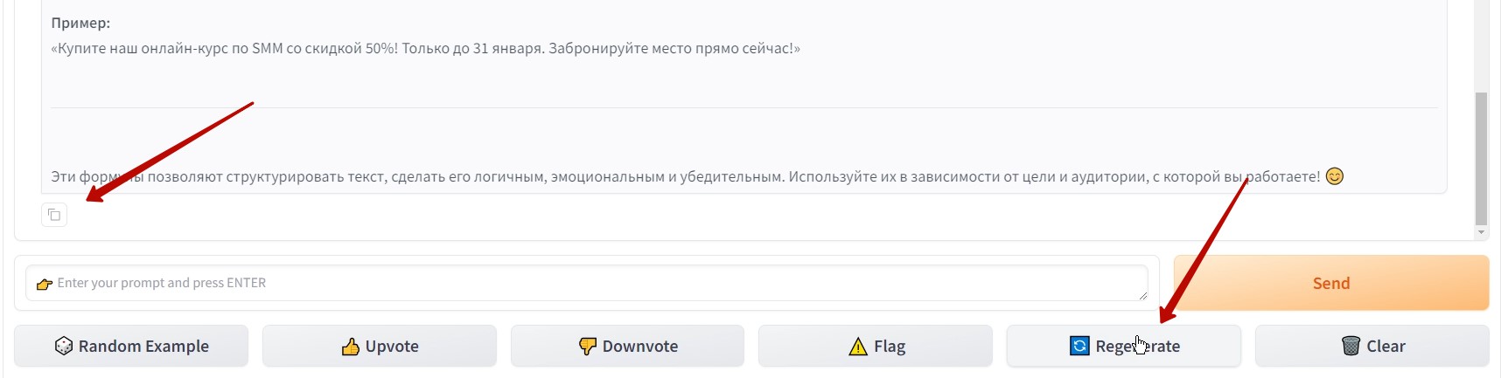Click the pointing hand emoji in prompt box
The height and width of the screenshot is (378, 1501).
tap(45, 284)
